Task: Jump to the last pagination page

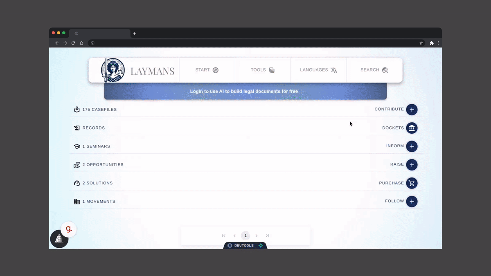Action: [267, 236]
